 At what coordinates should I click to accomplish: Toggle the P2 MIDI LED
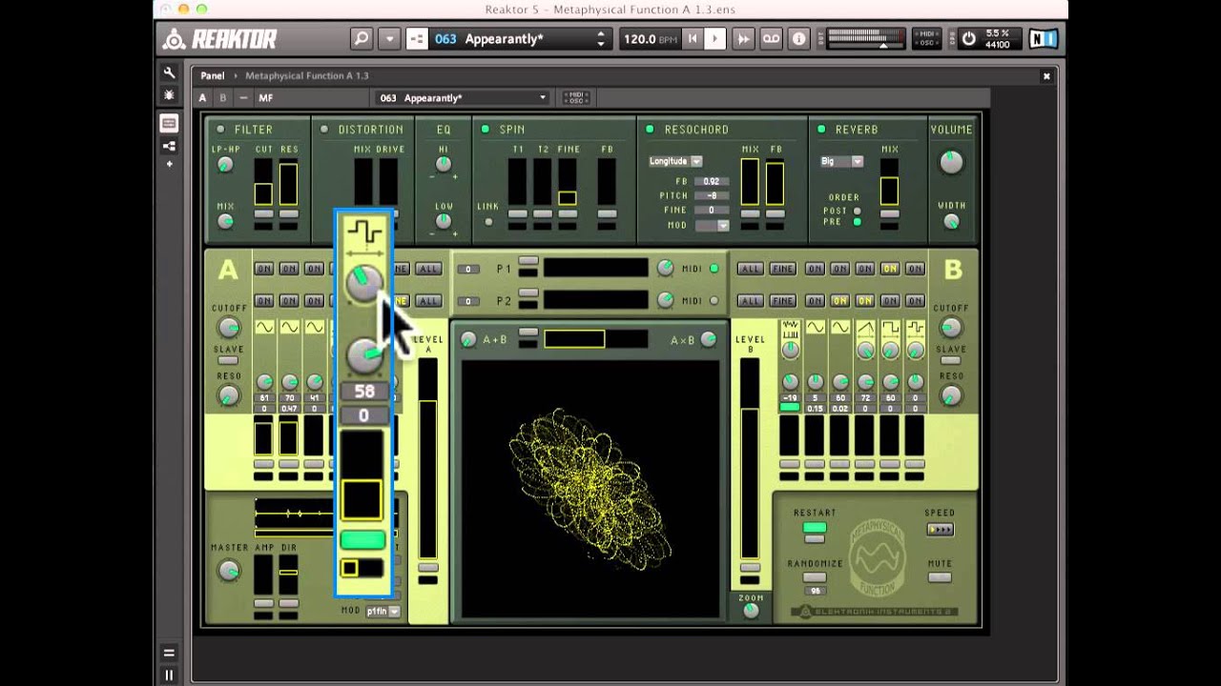(714, 301)
